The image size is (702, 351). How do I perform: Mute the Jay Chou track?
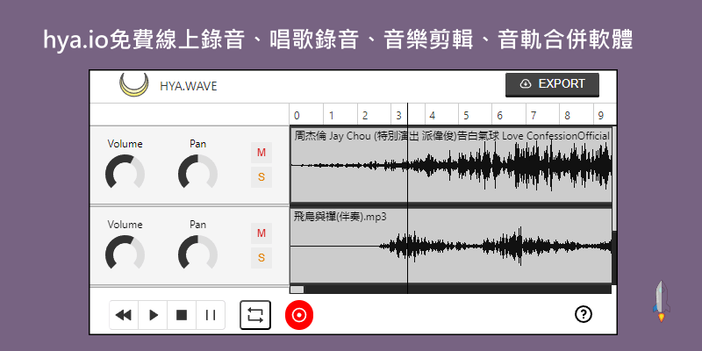coord(261,153)
